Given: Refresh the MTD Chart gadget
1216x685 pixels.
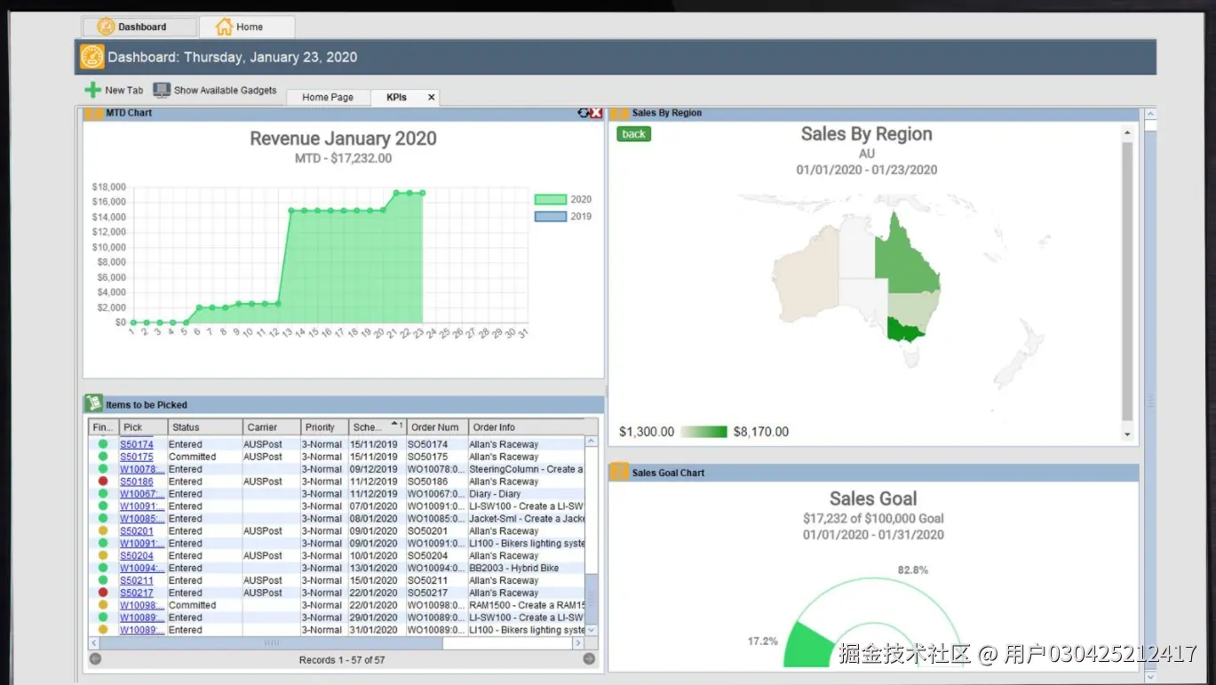Looking at the screenshot, I should [x=584, y=113].
